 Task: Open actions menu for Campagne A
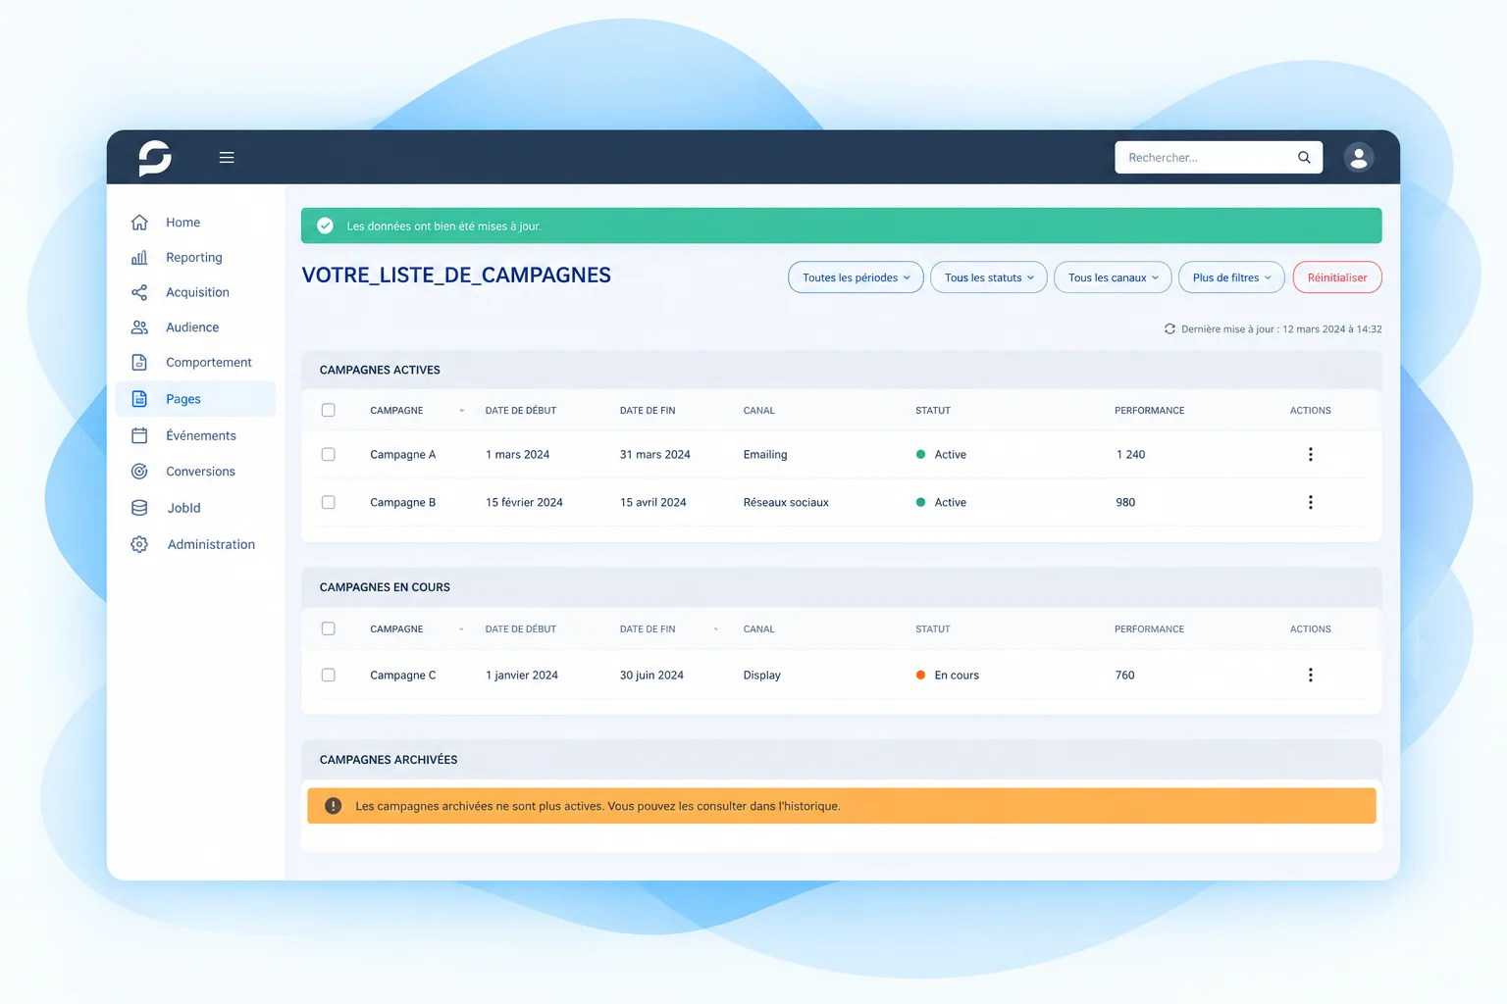pos(1310,454)
